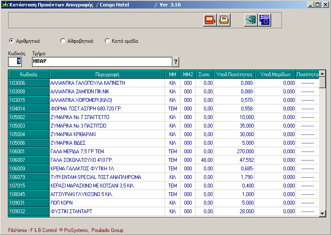The width and height of the screenshot is (331, 235).
Task: Click the MM column header
Action: click(172, 74)
